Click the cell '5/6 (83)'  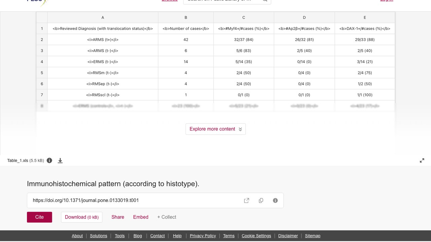coord(244,51)
